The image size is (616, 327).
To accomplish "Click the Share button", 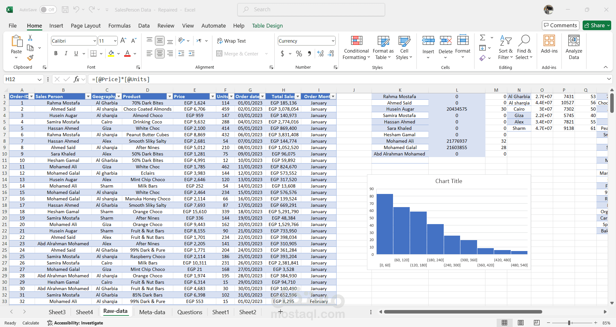I will (597, 25).
